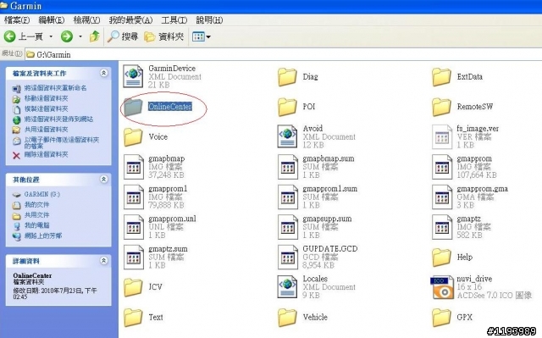Screen dimensions: 542x338
Task: Select the GPX folder icon
Action: tap(441, 318)
